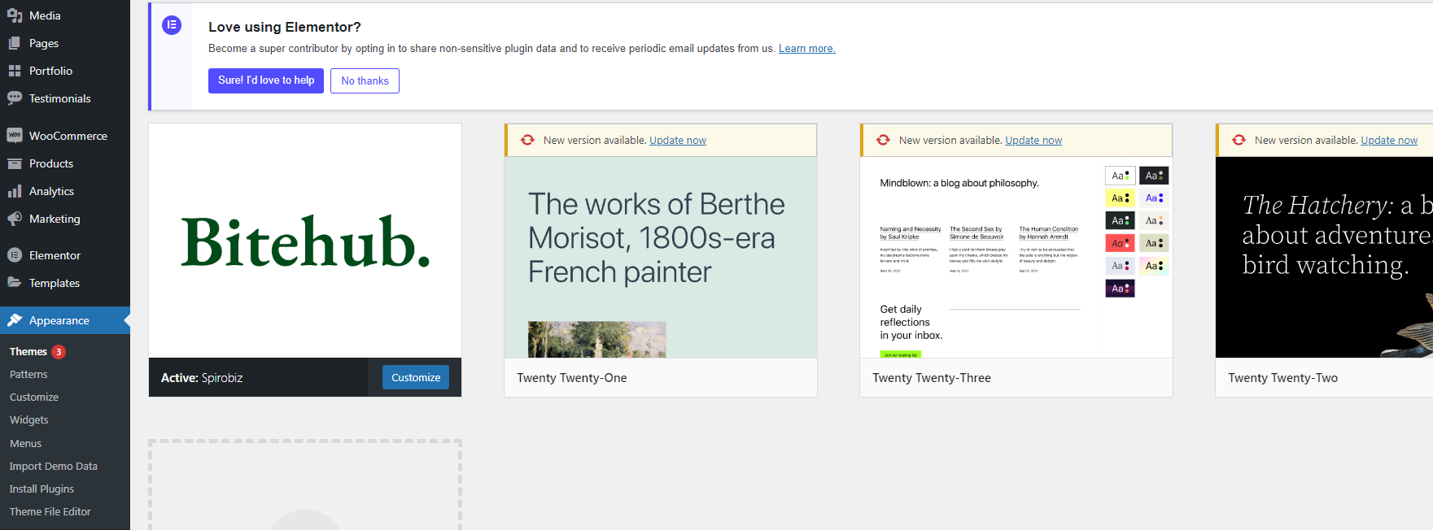1433x530 pixels.
Task: Open the Patterns submenu item
Action: 28,375
